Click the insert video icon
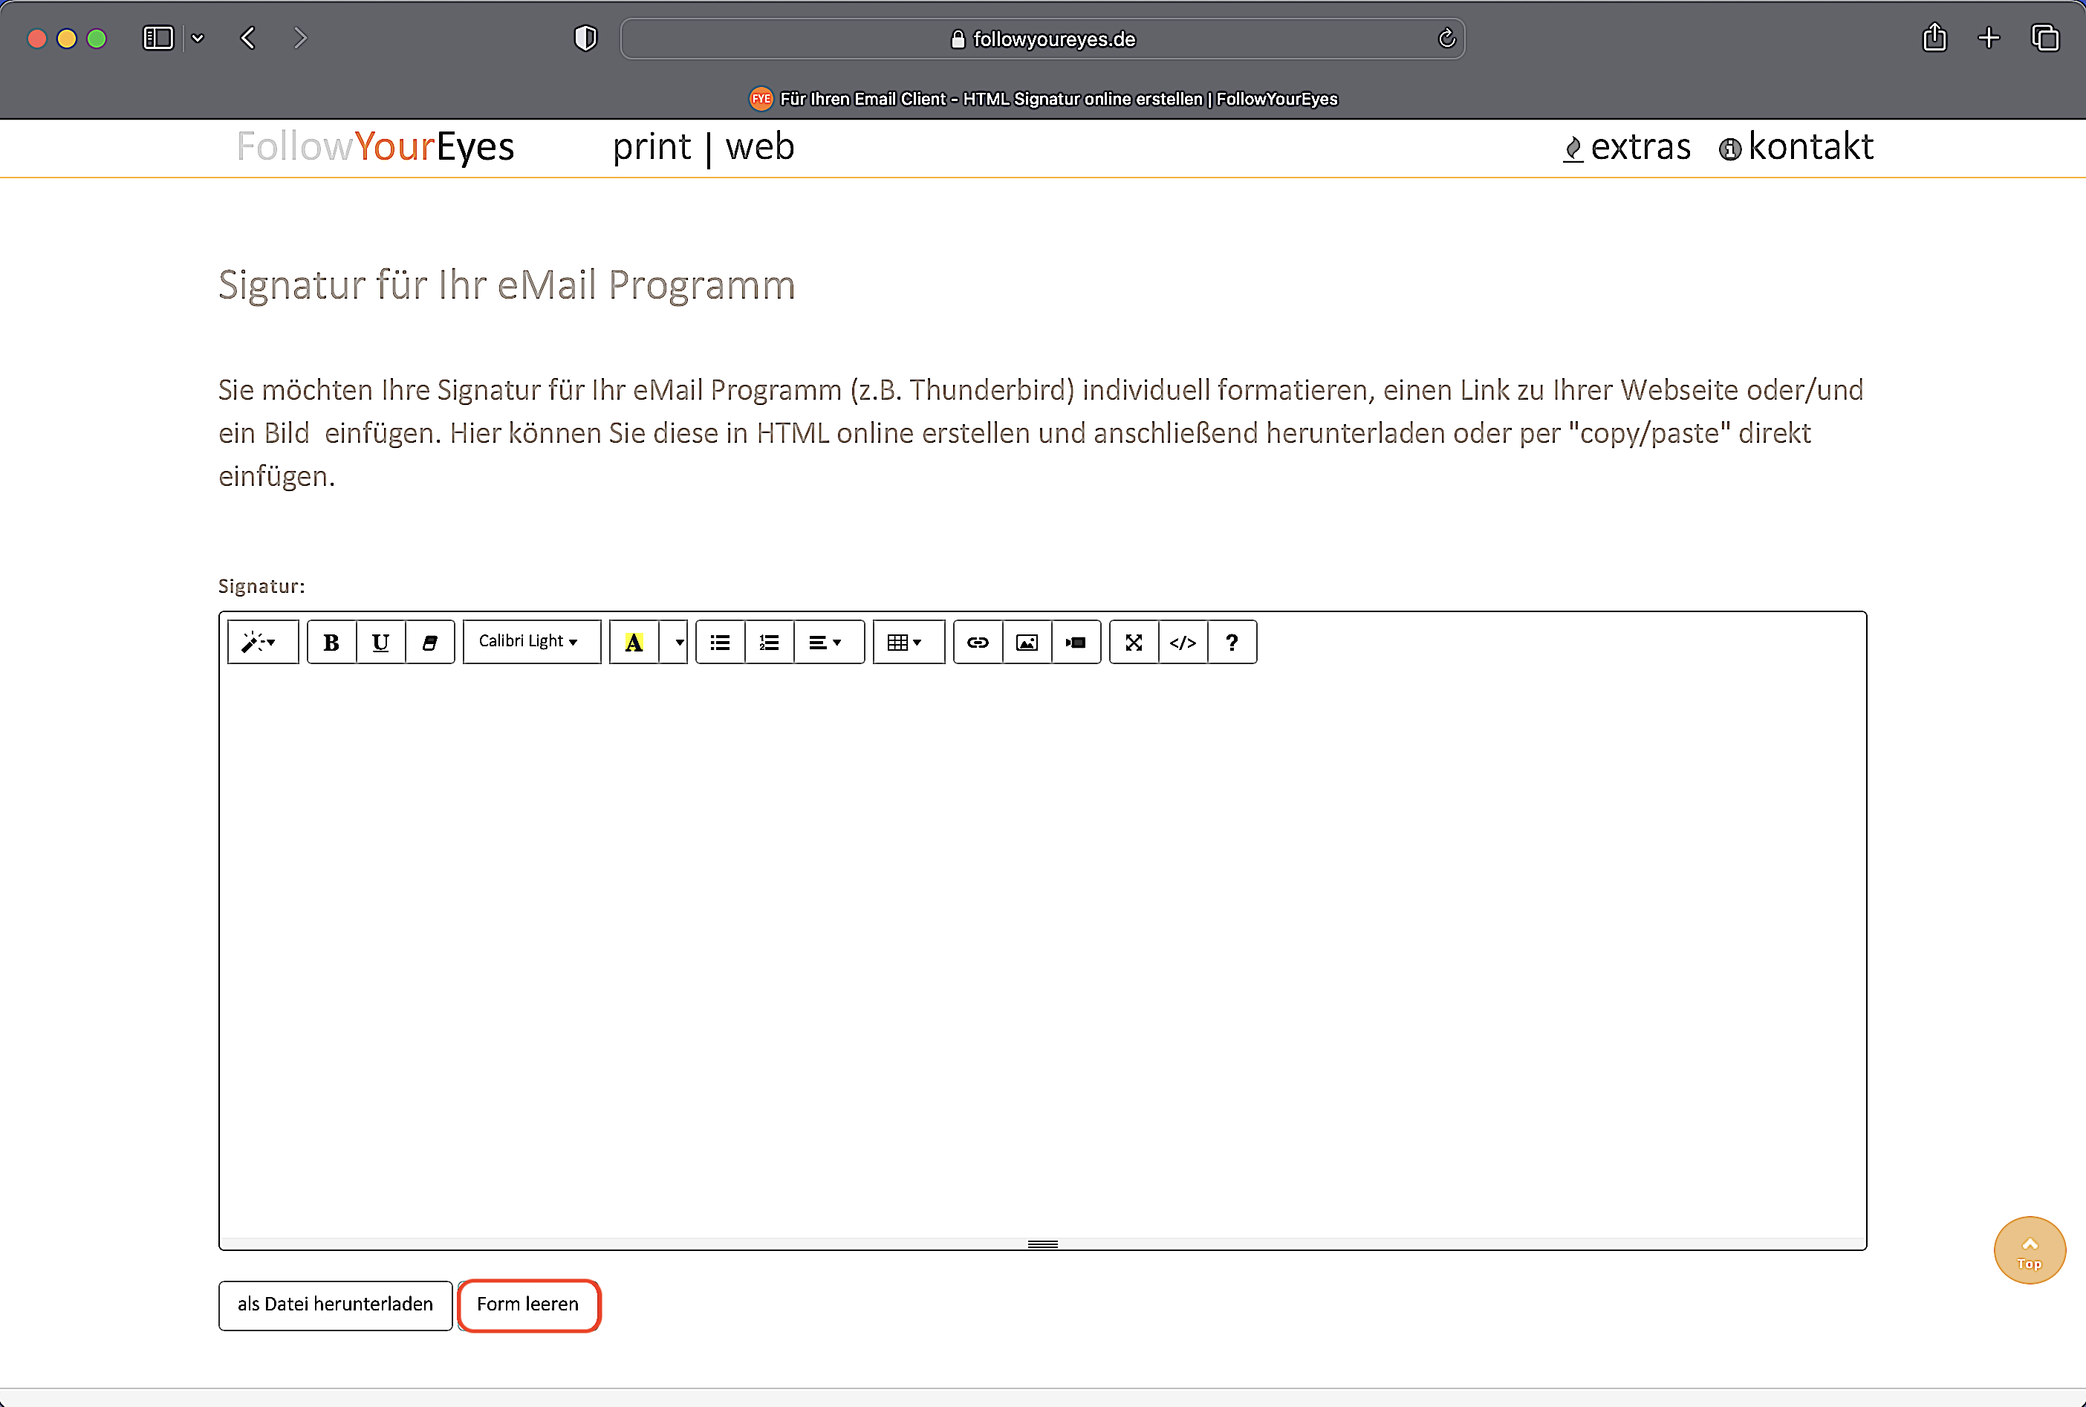 pos(1076,643)
